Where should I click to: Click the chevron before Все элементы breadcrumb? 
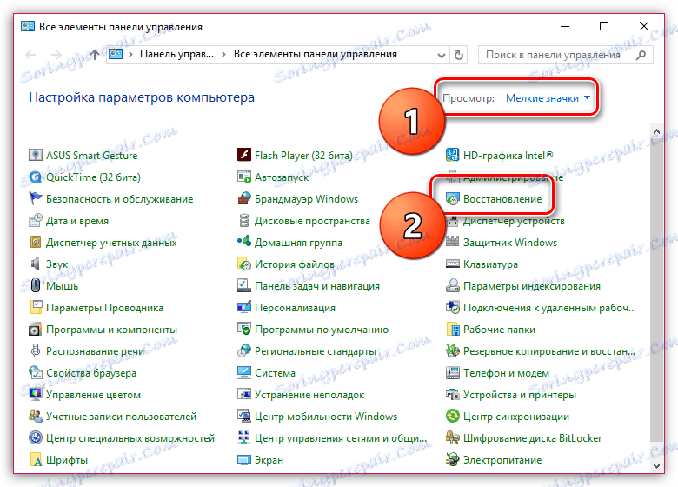(x=223, y=55)
